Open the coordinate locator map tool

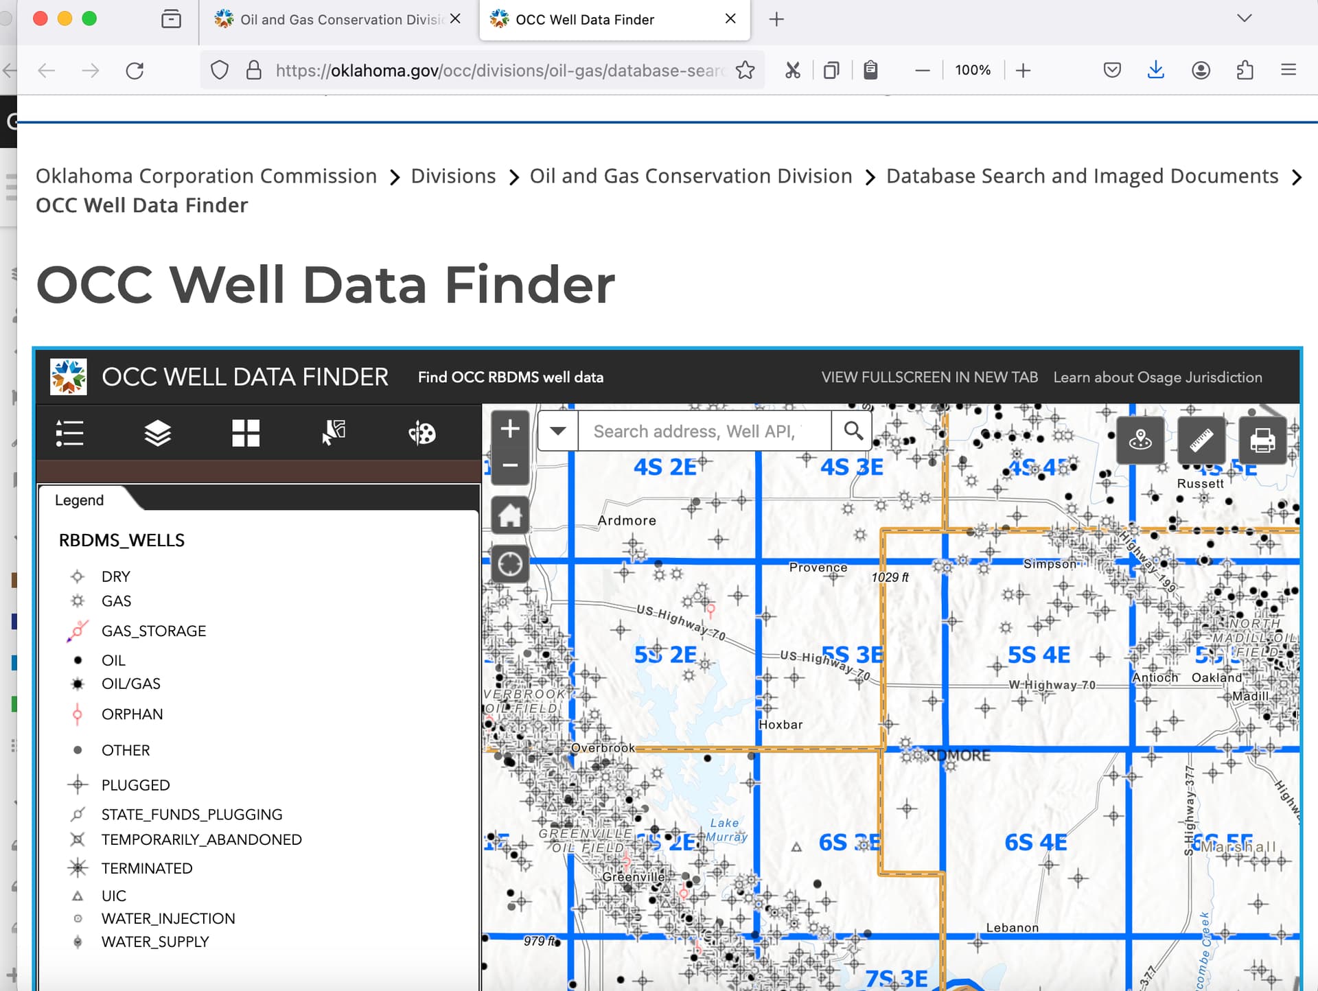tap(1140, 440)
